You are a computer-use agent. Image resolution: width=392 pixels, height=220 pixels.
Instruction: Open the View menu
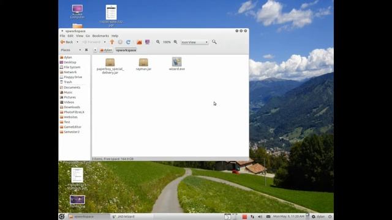tap(80, 36)
